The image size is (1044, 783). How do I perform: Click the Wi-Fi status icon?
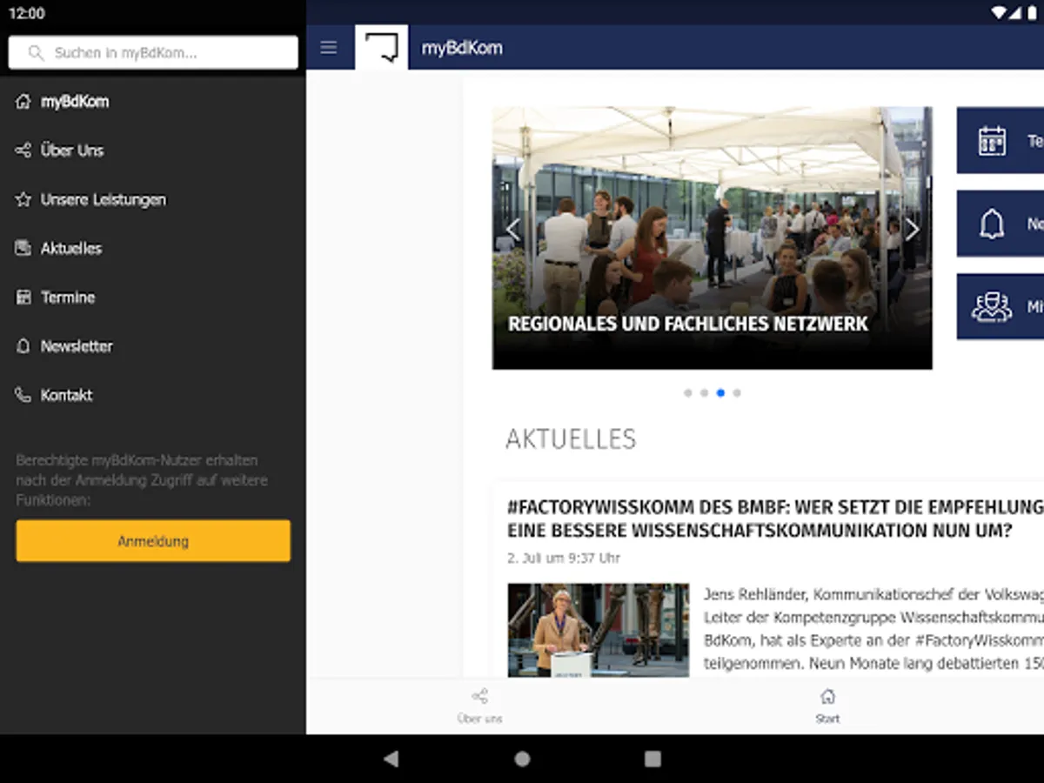point(999,13)
